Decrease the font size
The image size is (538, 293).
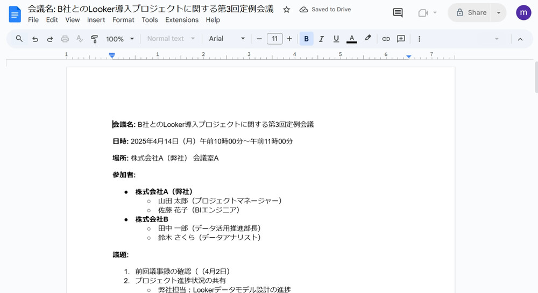[259, 39]
